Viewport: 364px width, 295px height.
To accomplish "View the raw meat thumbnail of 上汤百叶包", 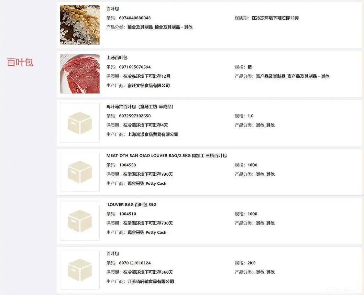I will [x=80, y=74].
